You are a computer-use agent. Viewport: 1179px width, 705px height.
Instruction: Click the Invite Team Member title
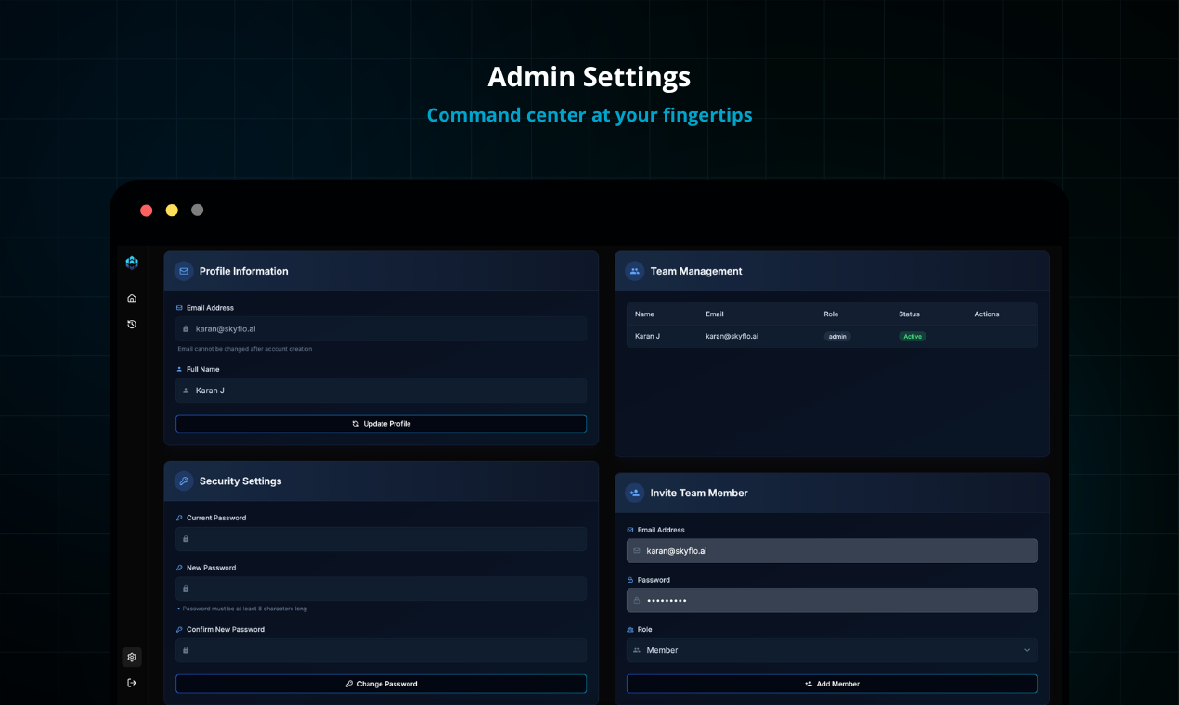pos(699,493)
